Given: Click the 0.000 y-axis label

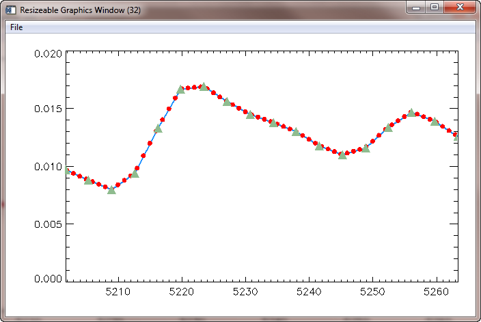Looking at the screenshot, I should (49, 279).
